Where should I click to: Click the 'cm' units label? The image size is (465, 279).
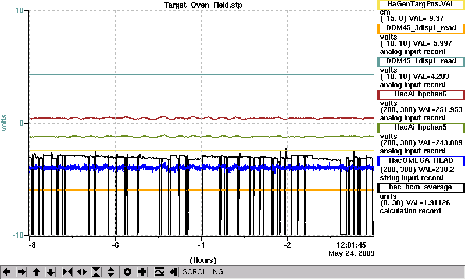(x=385, y=12)
